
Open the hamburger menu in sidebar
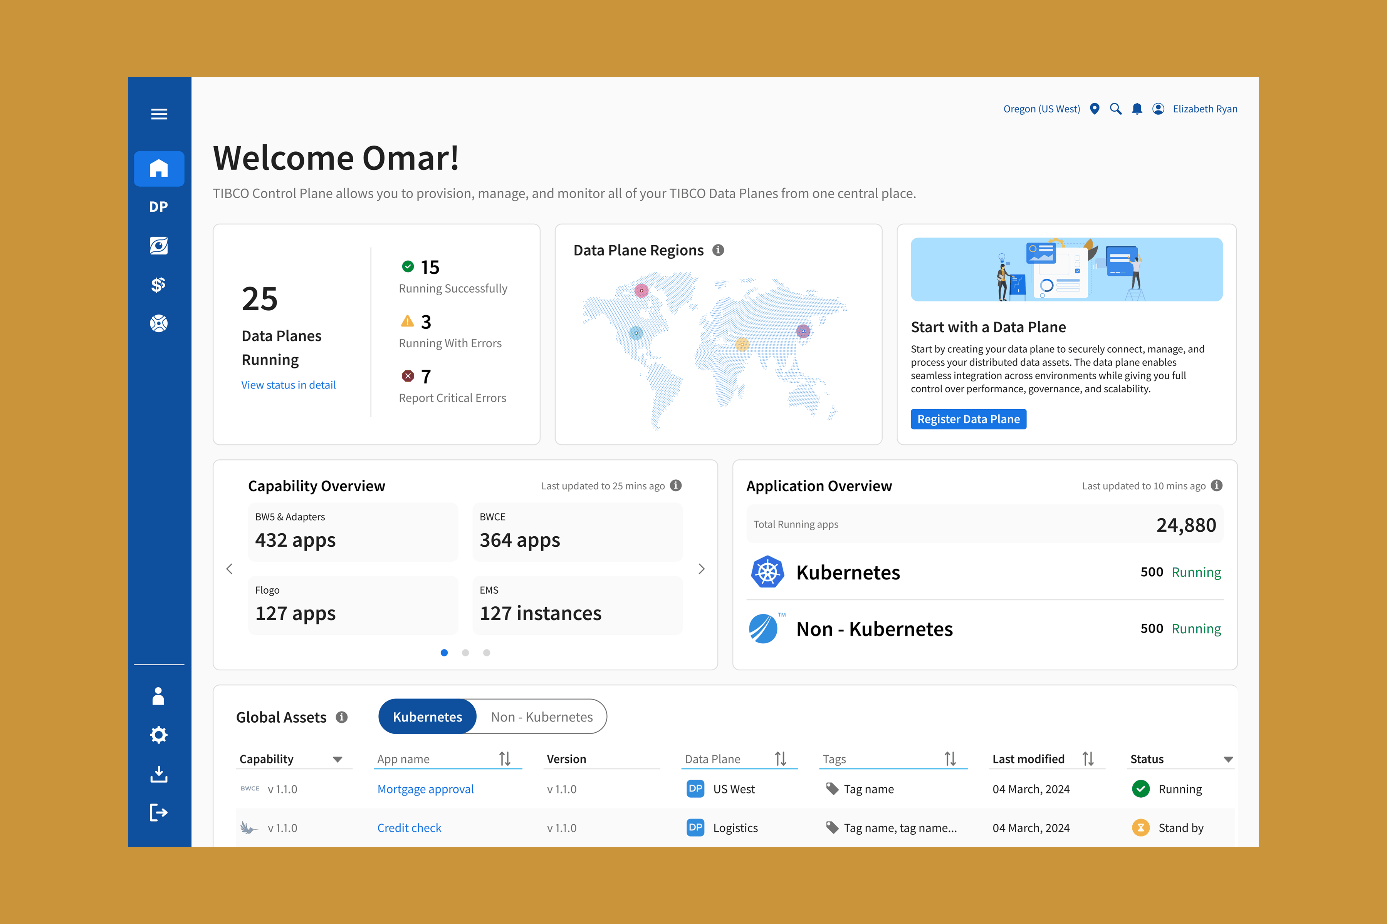159,114
